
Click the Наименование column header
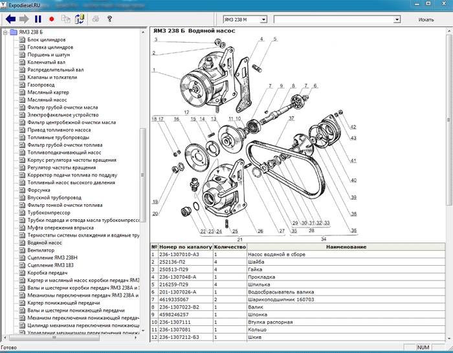click(x=346, y=247)
